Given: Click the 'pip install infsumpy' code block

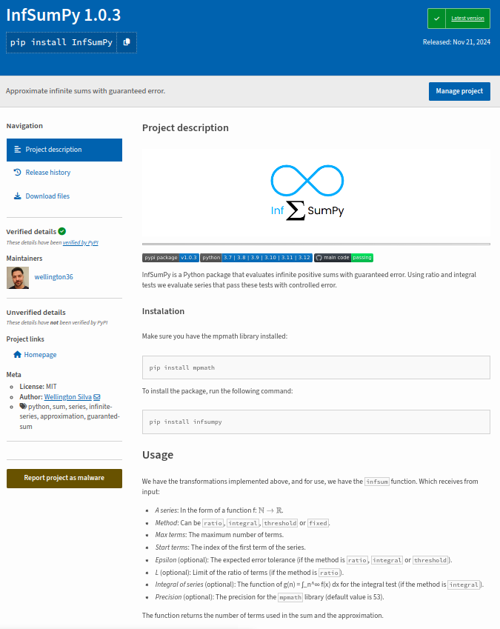Looking at the screenshot, I should coord(316,422).
